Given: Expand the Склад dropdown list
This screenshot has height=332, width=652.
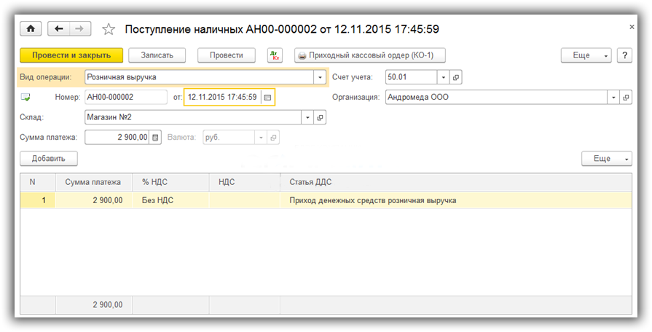Looking at the screenshot, I should [307, 117].
